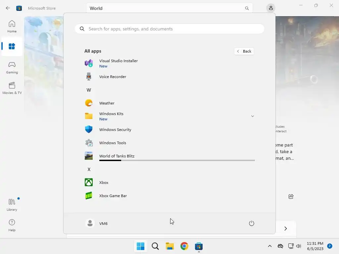The width and height of the screenshot is (339, 254).
Task: Click the Store search box containing World
Action: coord(169,8)
